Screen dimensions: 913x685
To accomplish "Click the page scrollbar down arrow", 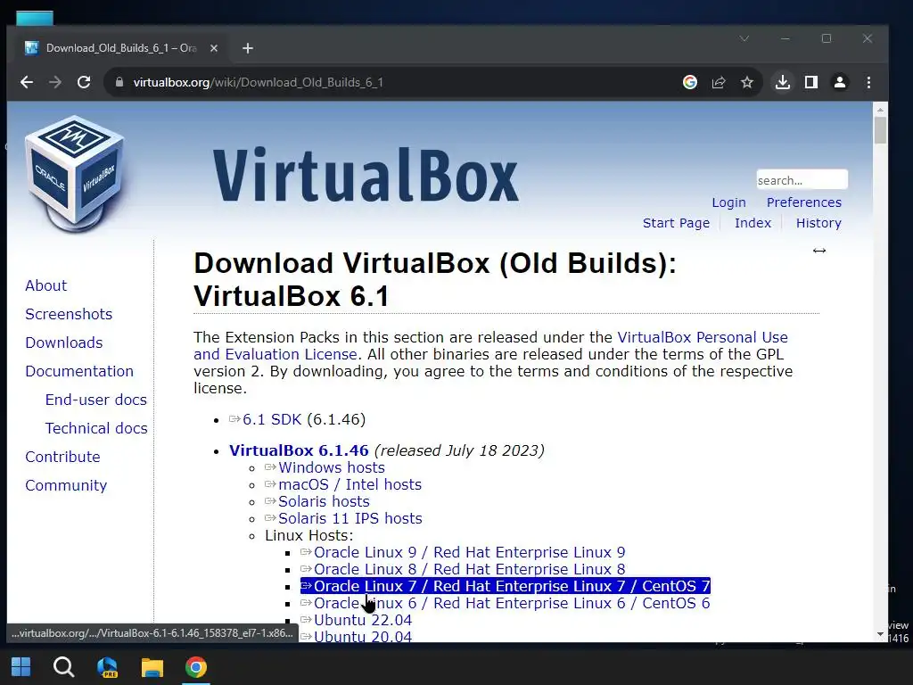I will (x=880, y=634).
